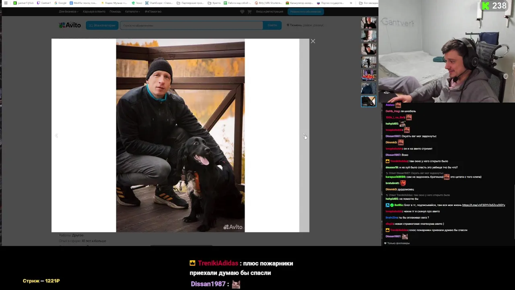Open the Bitly URL Shortener bookmark
The height and width of the screenshot is (290, 515).
(268, 3)
